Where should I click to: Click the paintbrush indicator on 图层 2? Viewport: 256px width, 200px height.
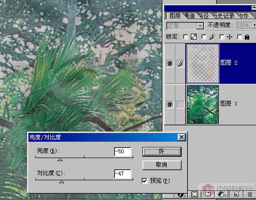point(181,64)
